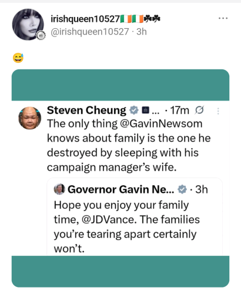Open the @GavinNewsom mention
This screenshot has height=294, width=241.
[160, 124]
